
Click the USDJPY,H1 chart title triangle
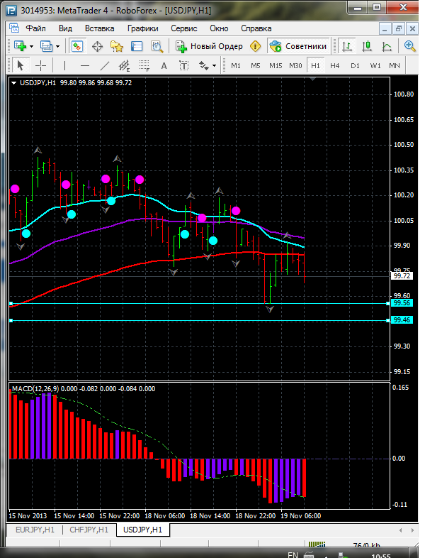(14, 83)
